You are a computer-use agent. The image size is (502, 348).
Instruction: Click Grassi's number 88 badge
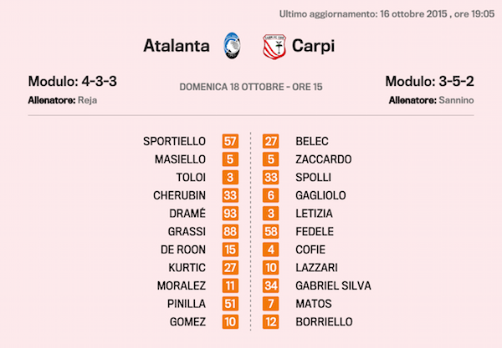click(230, 231)
